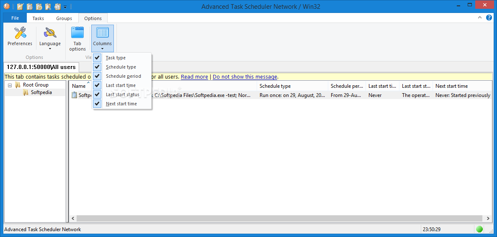Click the blue Help question mark icon

click(489, 18)
